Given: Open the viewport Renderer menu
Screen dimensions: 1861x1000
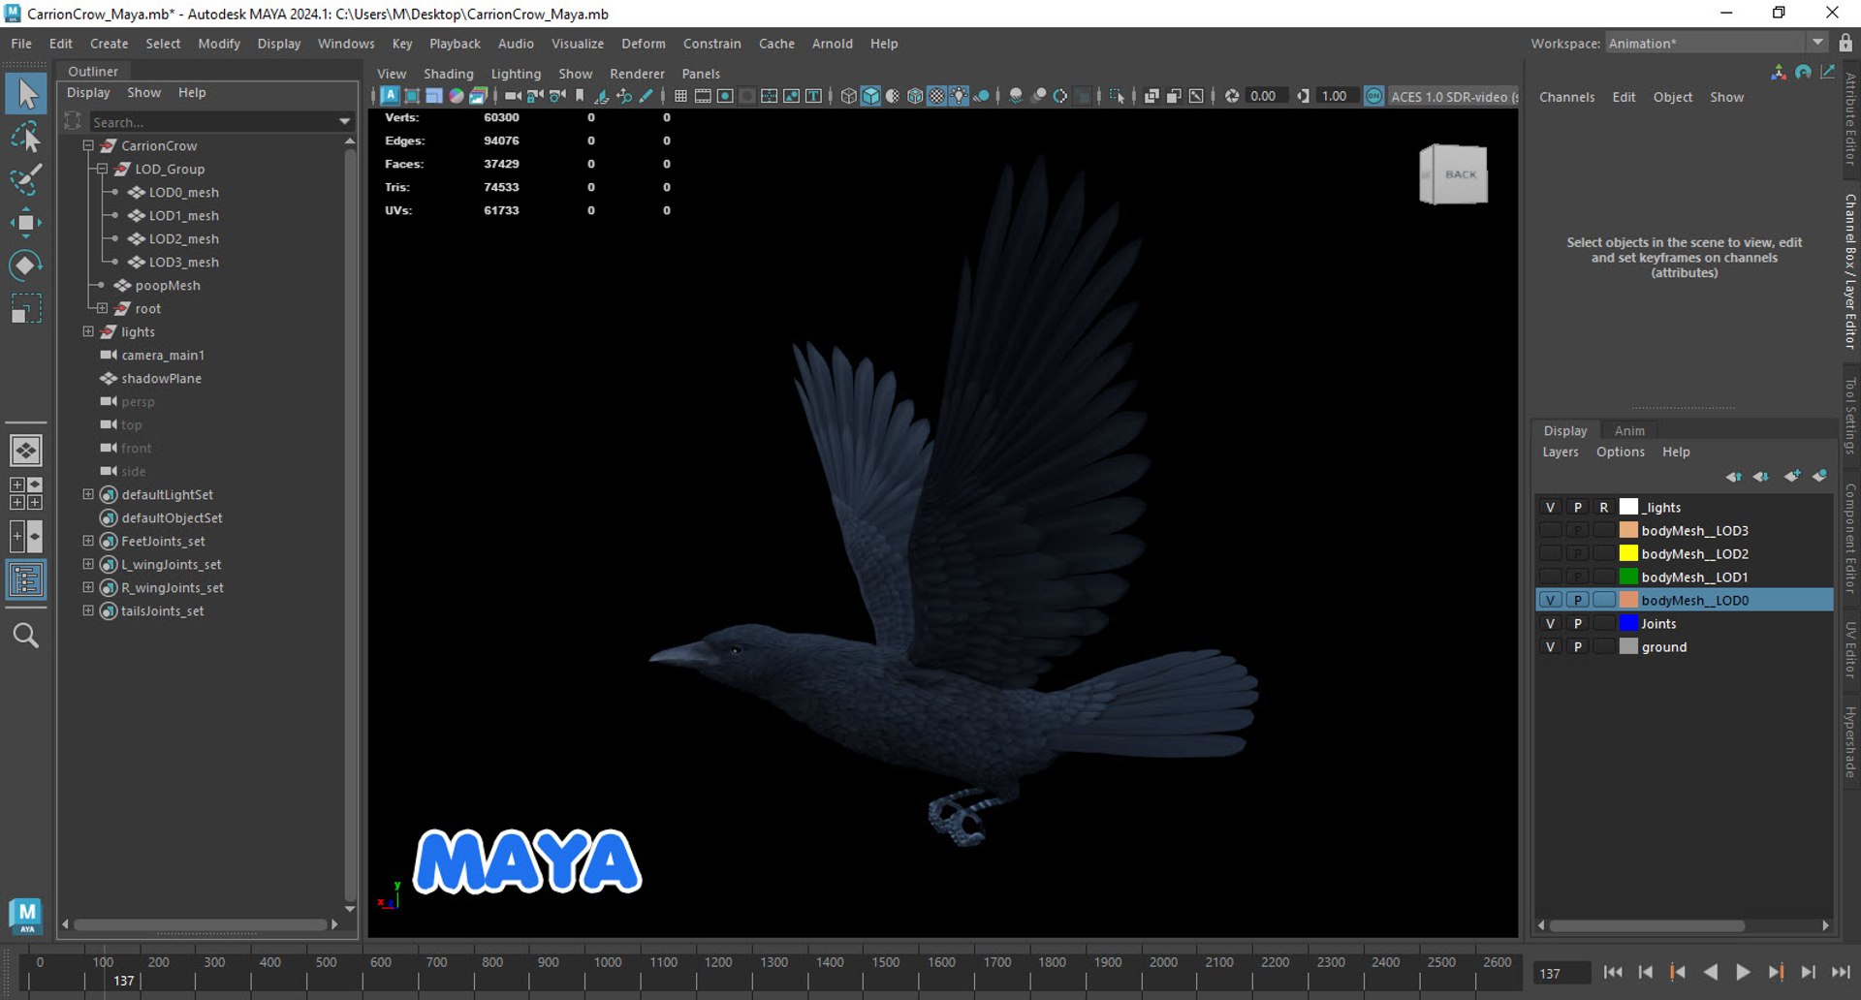Looking at the screenshot, I should (637, 74).
